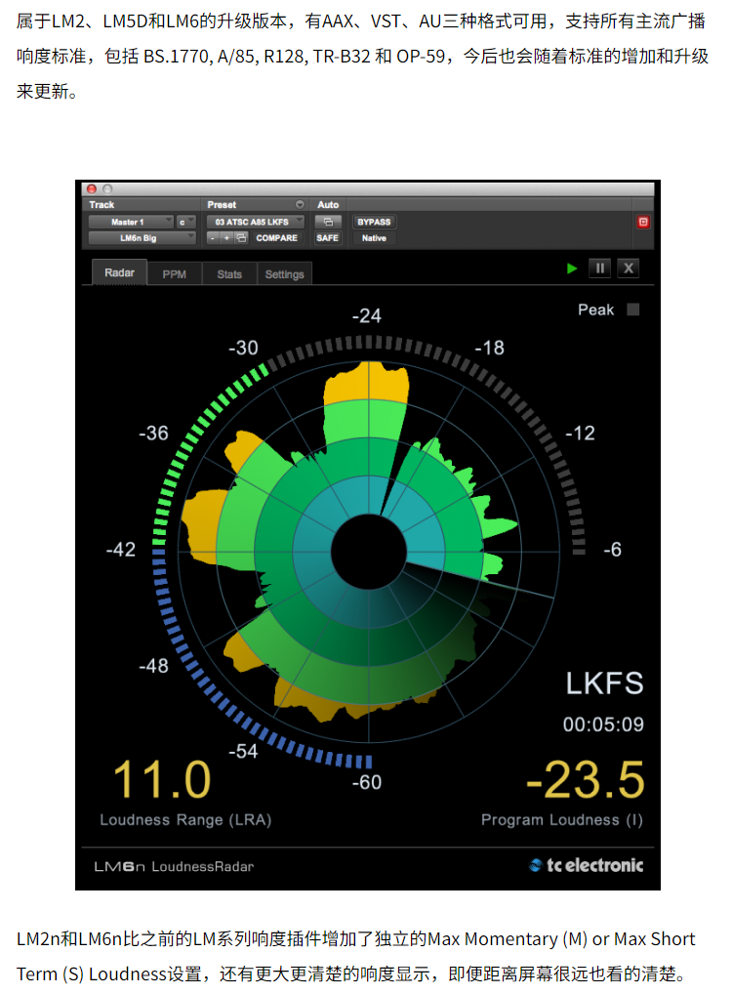732x994 pixels.
Task: Click the next preset plus button
Action: click(x=226, y=237)
